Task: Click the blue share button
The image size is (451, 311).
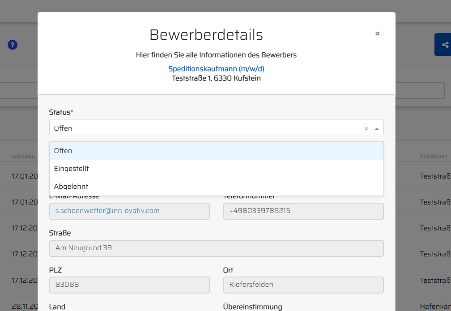Action: click(443, 45)
